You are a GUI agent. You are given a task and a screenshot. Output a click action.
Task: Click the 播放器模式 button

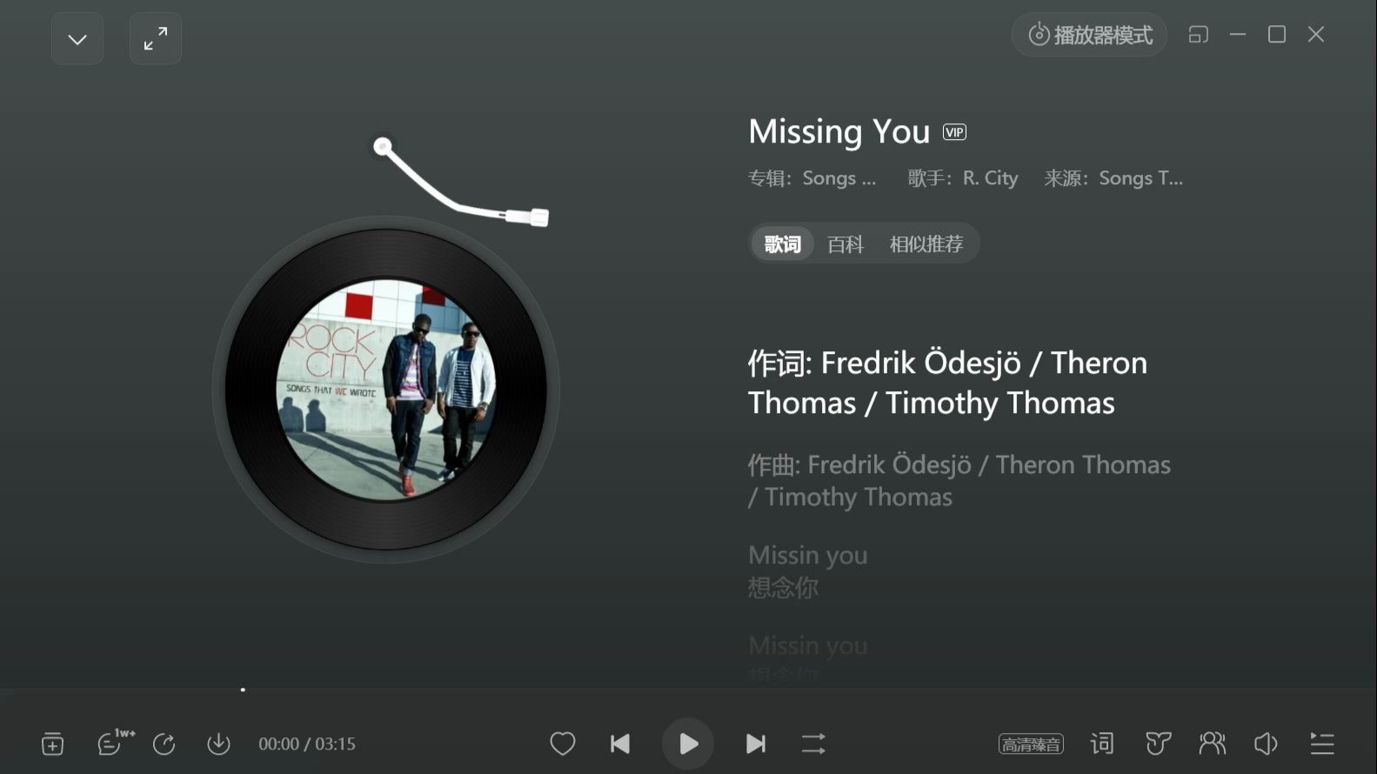(1089, 35)
